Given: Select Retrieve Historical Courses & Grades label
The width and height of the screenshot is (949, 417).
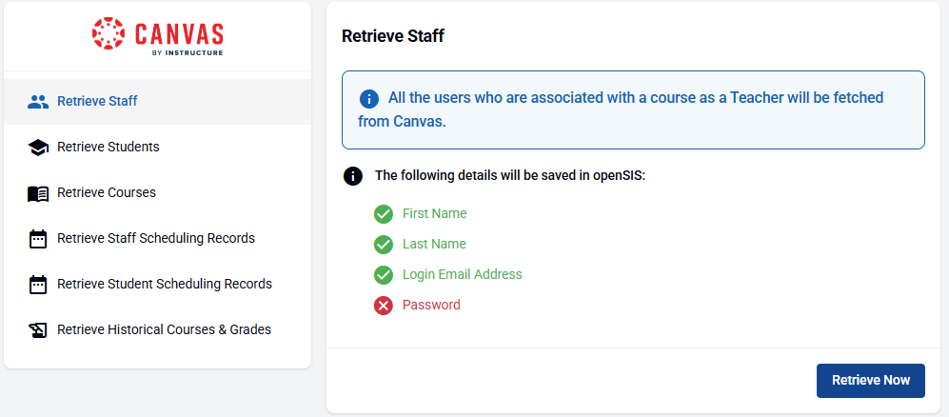Looking at the screenshot, I should pos(164,329).
